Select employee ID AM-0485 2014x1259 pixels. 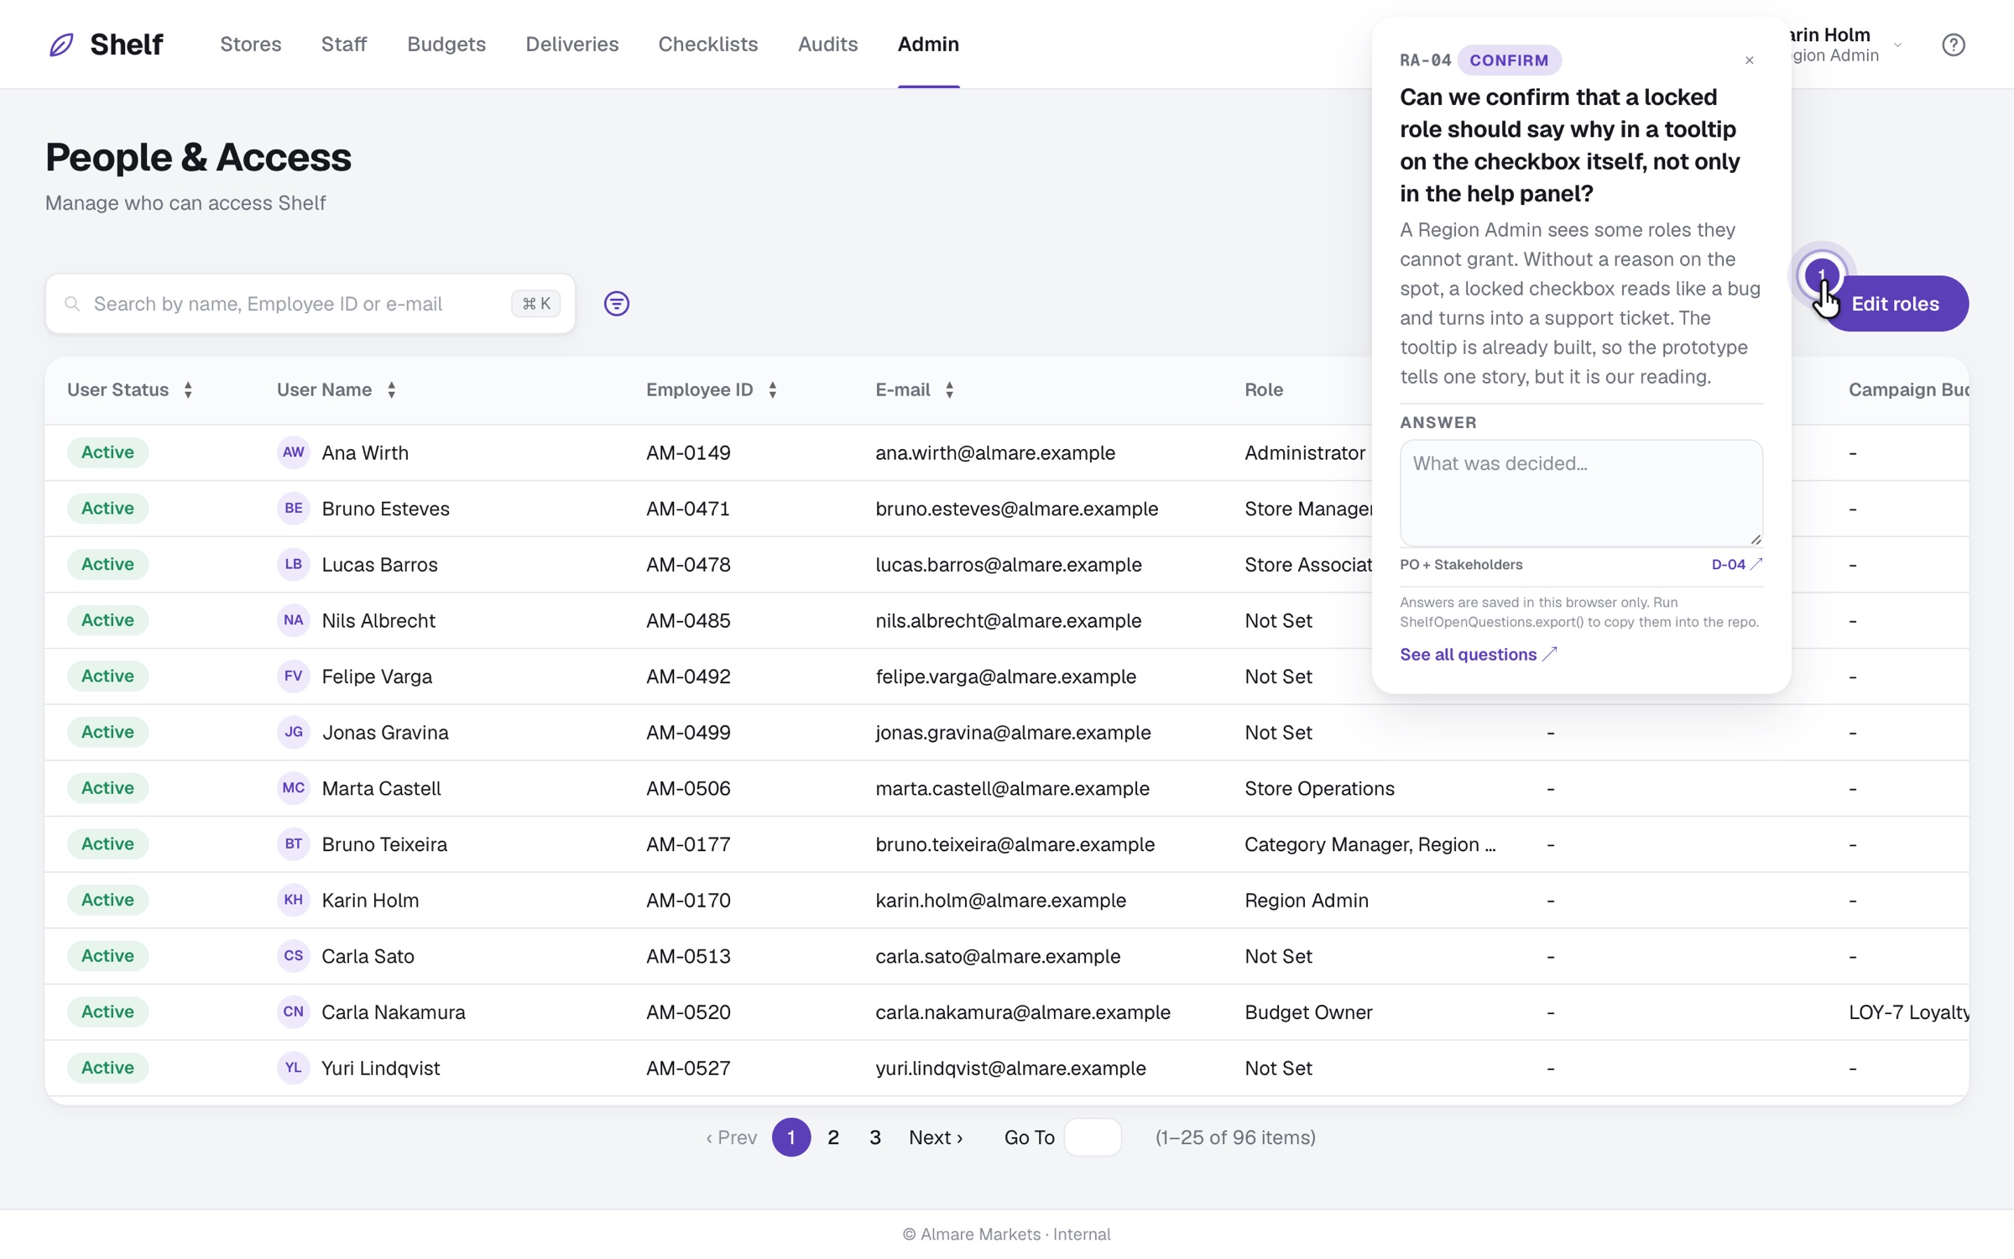click(688, 620)
